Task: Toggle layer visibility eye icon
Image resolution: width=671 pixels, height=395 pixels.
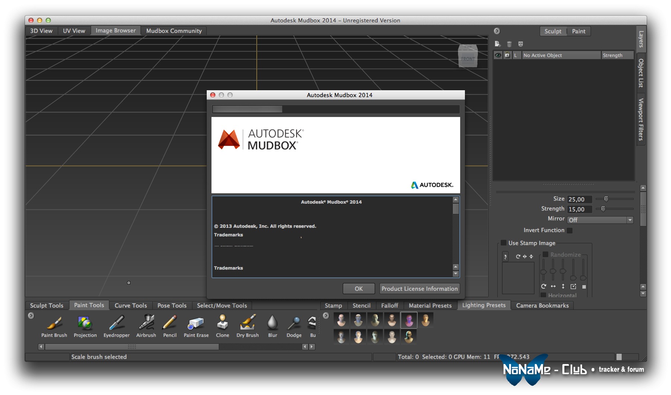Action: (x=498, y=55)
